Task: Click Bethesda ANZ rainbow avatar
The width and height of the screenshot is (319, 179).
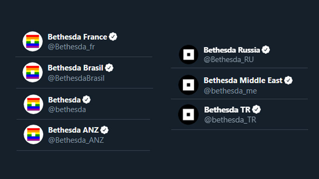Action: [x=33, y=134]
